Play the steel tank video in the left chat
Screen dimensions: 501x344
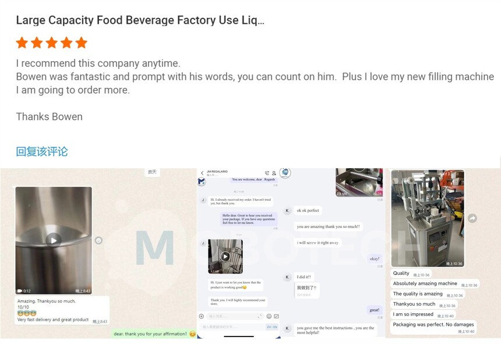53,240
